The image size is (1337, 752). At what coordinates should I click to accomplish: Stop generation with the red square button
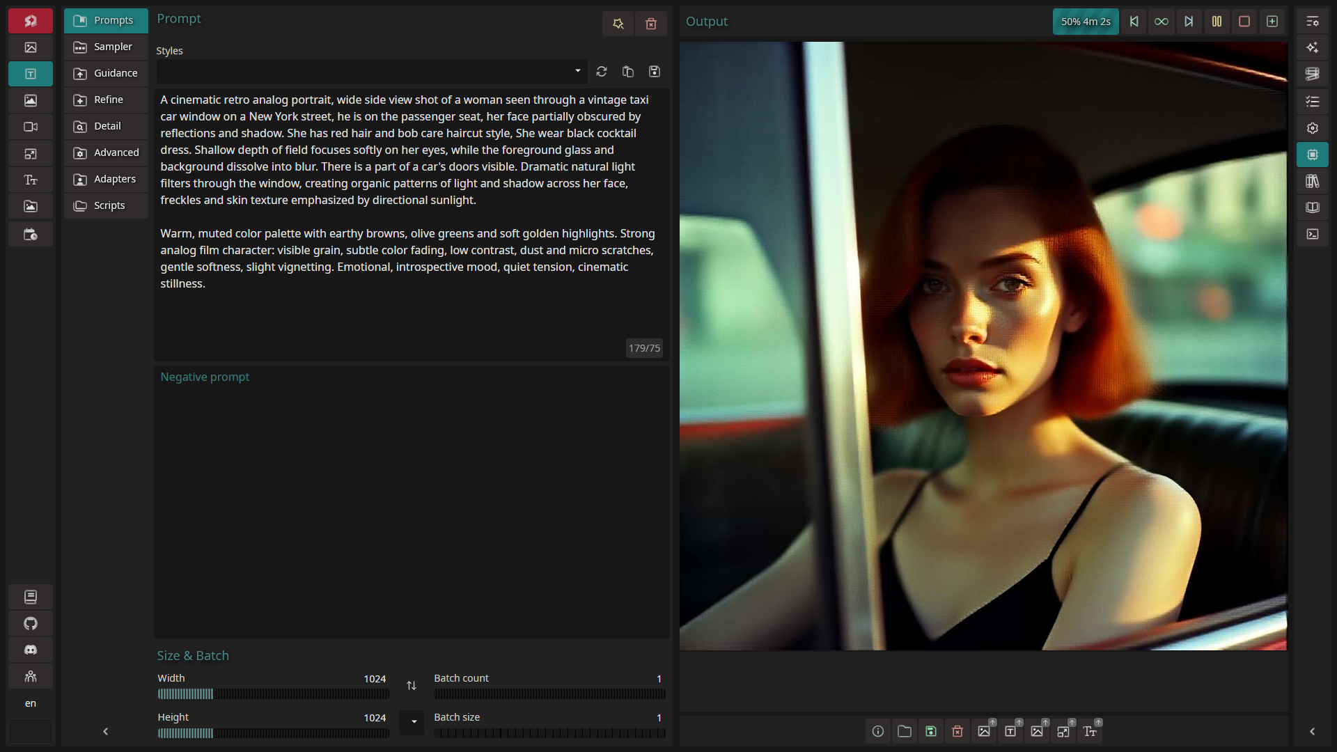click(x=1244, y=22)
